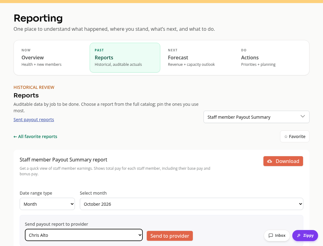Click the Send to provider button
Viewport: 323px width, 246px height.
point(170,236)
